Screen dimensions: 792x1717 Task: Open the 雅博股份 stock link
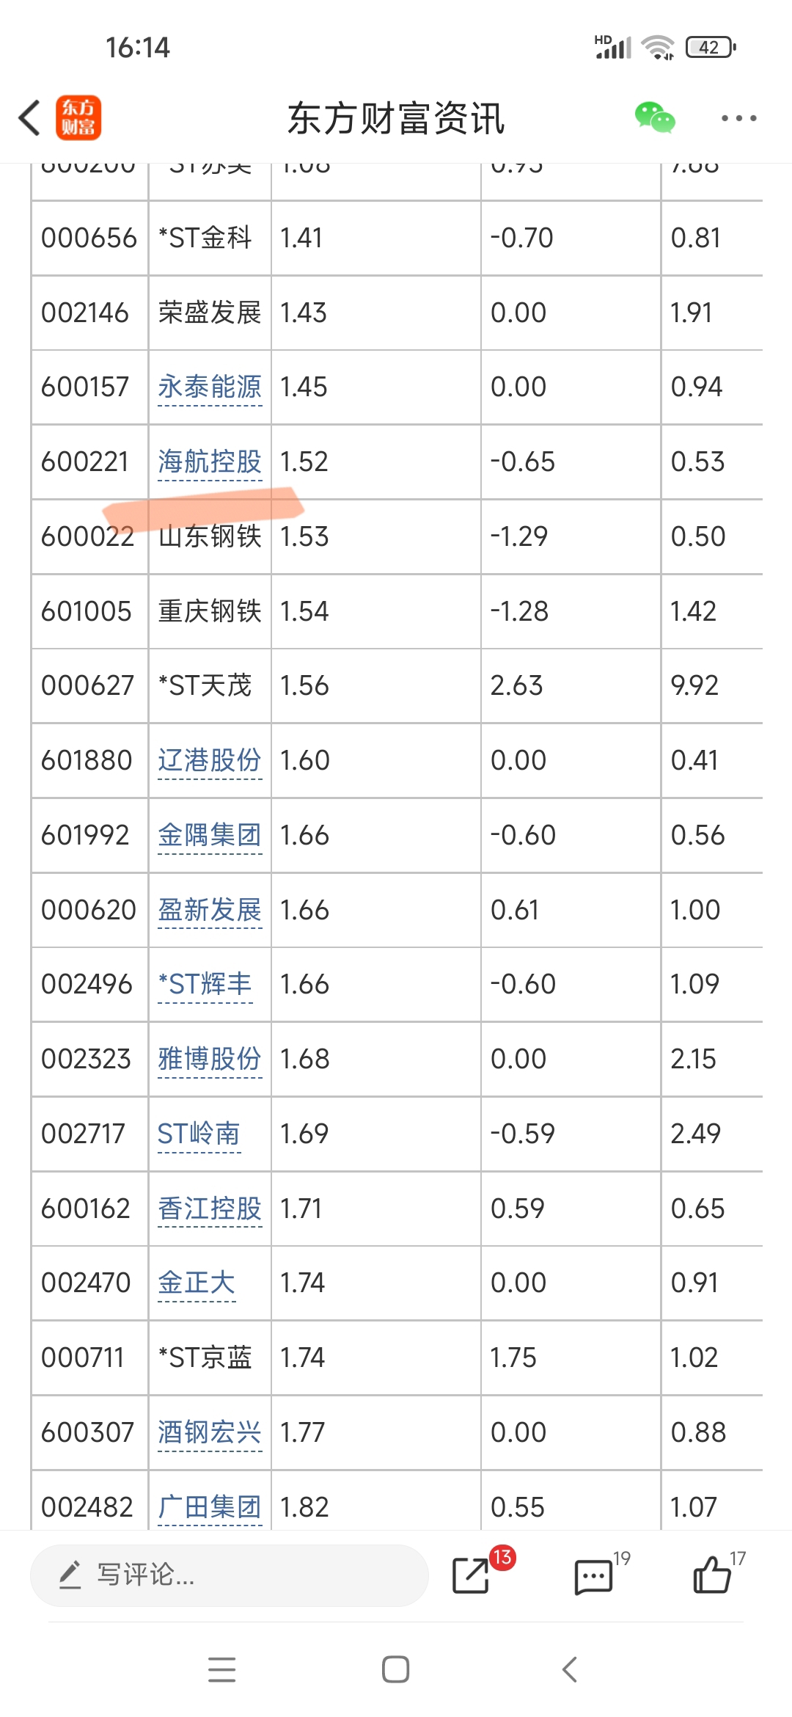pyautogui.click(x=210, y=1059)
